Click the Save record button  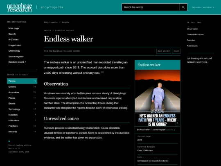(164, 51)
